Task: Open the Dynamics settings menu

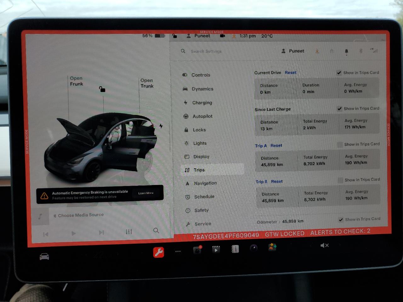Action: (x=198, y=89)
